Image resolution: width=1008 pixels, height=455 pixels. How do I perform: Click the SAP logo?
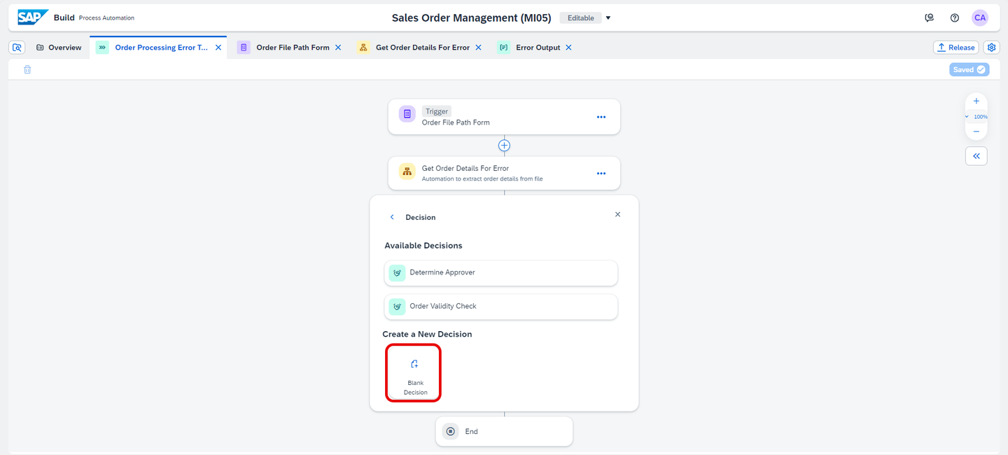[33, 17]
